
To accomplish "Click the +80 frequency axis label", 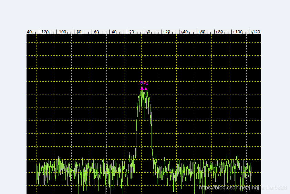I will tap(219, 32).
